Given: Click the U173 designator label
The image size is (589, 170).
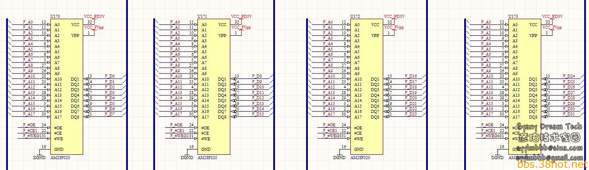Looking at the screenshot, I should click(513, 17).
